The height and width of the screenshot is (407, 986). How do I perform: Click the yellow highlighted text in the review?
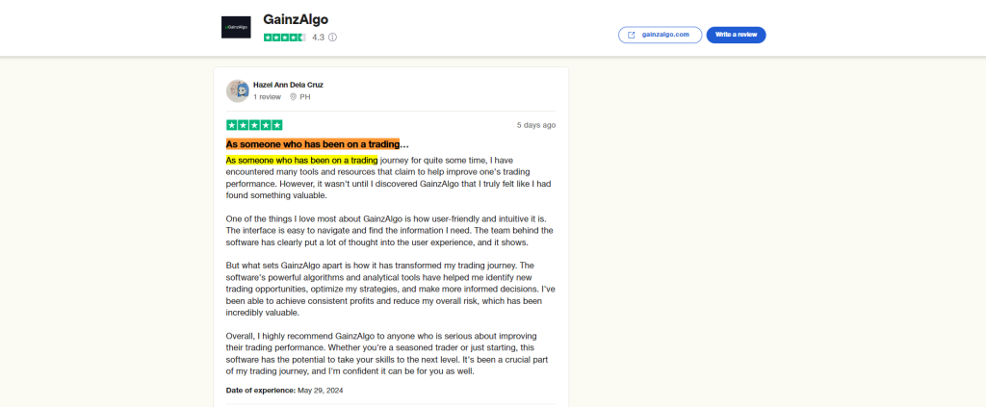(x=301, y=160)
